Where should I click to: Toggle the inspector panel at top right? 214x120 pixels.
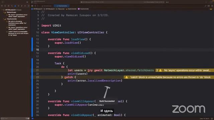[211, 2]
